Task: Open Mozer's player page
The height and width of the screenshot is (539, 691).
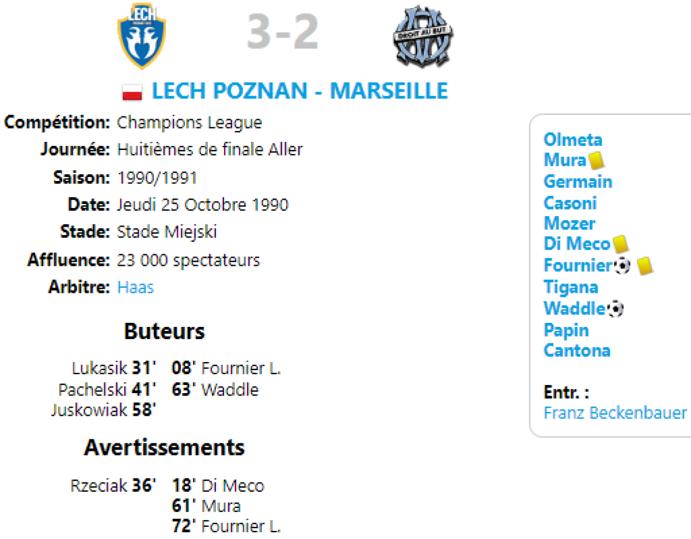Action: [569, 223]
